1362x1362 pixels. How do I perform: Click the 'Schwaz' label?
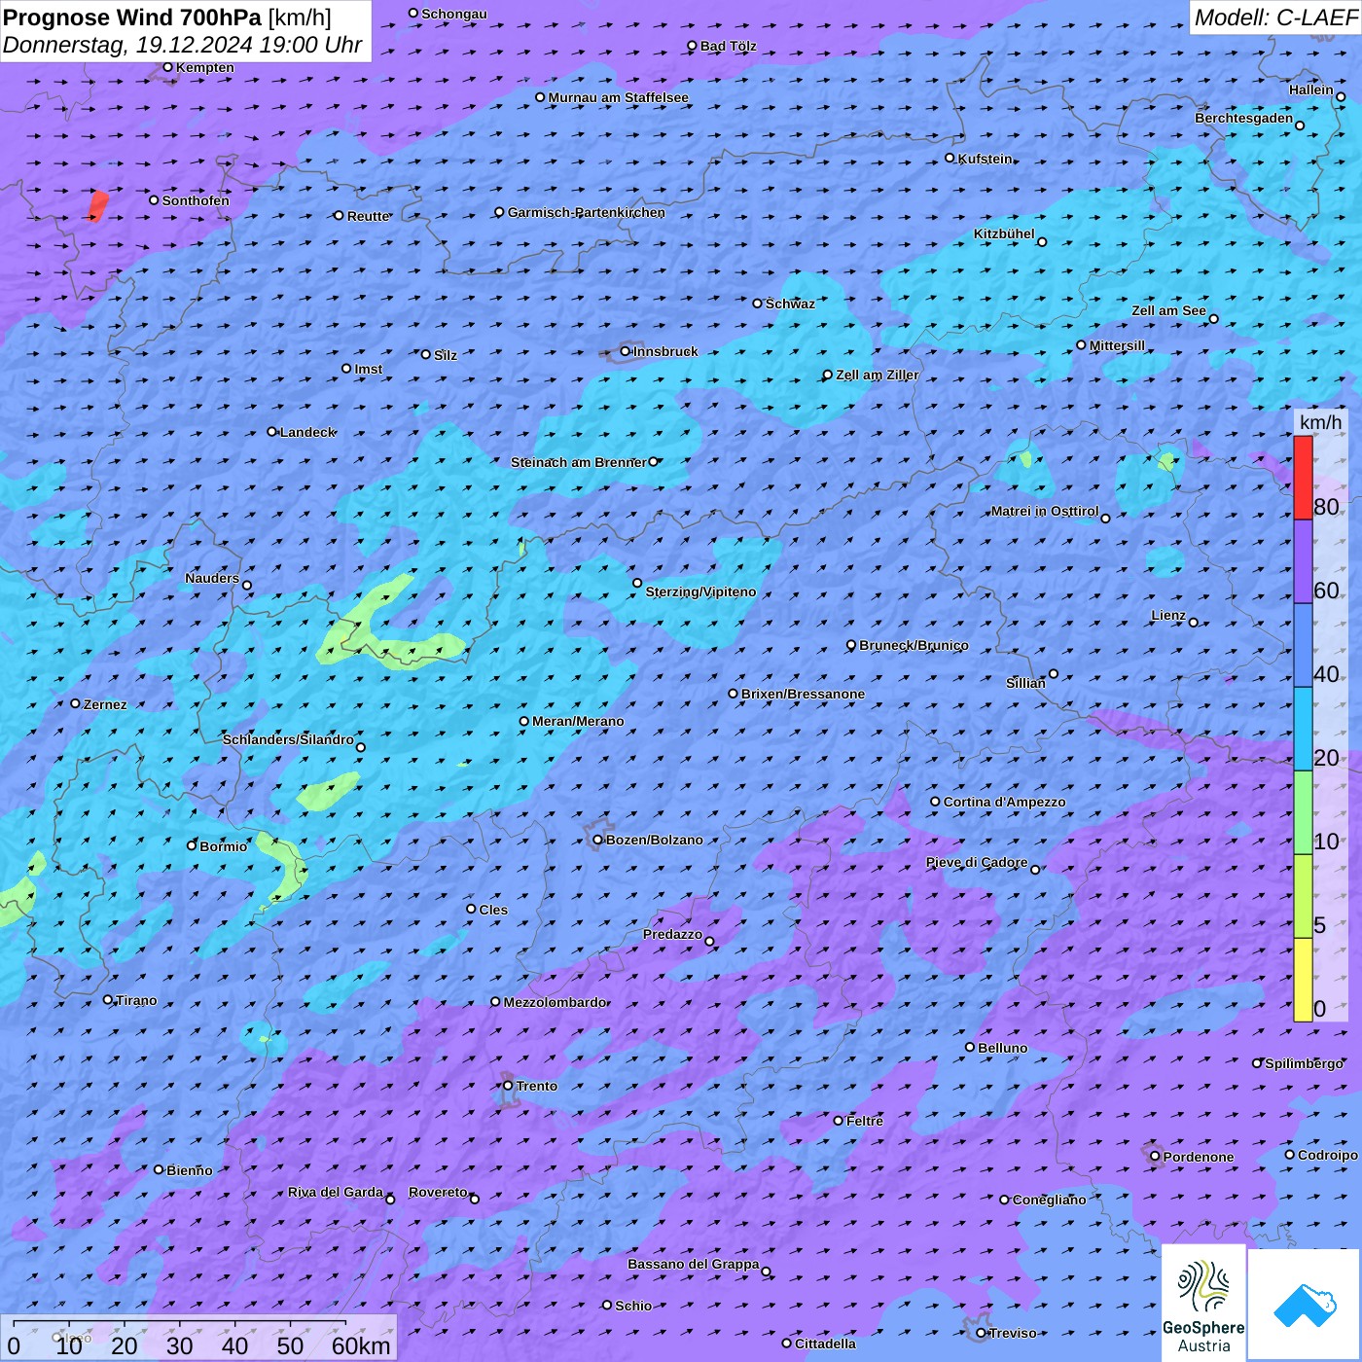click(790, 304)
